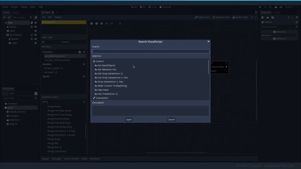The height and width of the screenshot is (169, 301).
Task: Click the Description text box
Action: tap(150, 111)
